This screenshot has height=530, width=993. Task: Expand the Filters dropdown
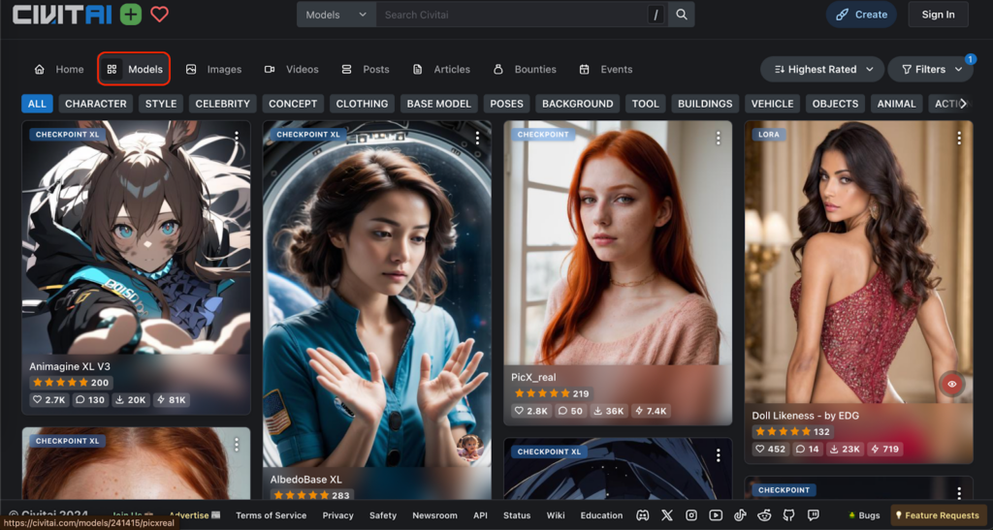click(x=930, y=69)
